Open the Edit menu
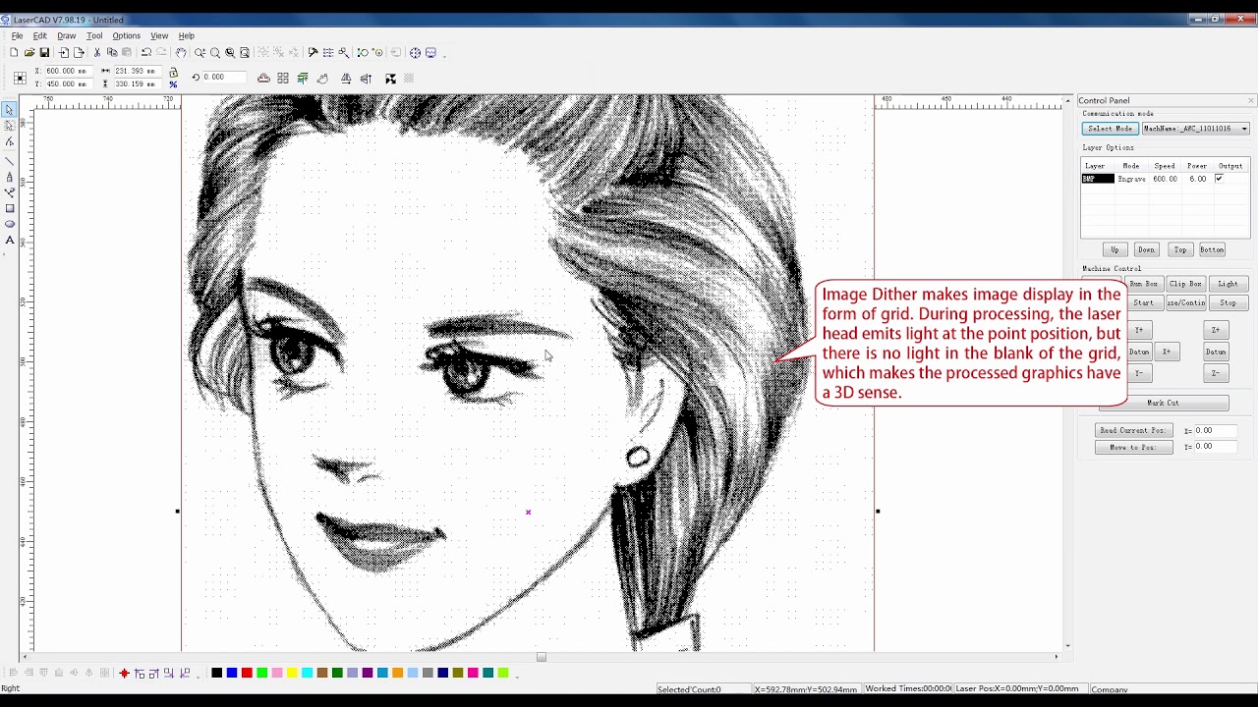The width and height of the screenshot is (1258, 707). (39, 35)
